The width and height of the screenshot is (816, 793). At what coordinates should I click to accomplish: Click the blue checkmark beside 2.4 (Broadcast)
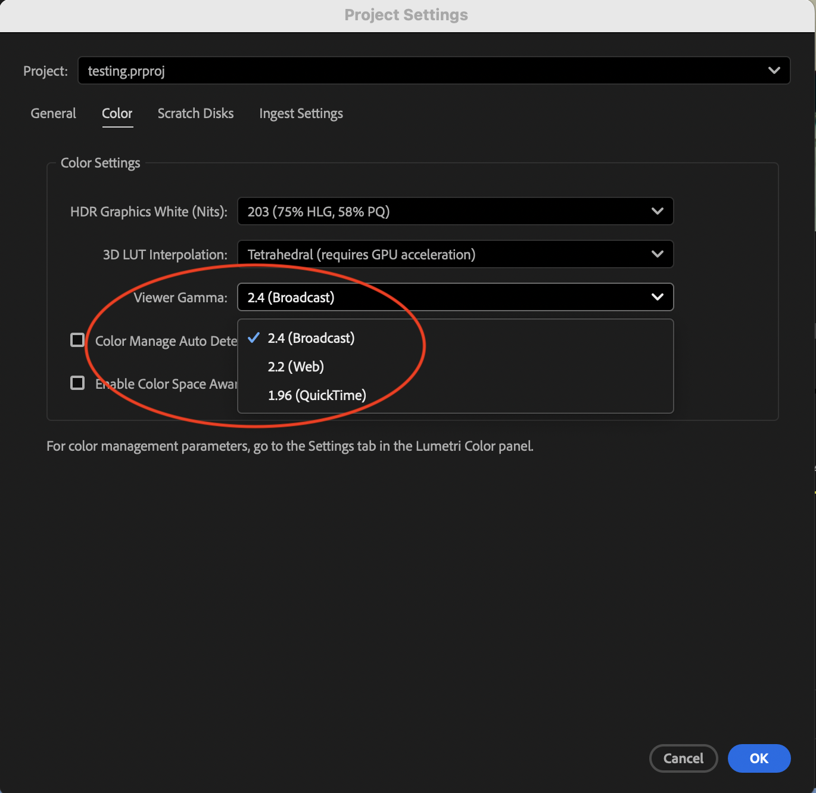pos(254,337)
